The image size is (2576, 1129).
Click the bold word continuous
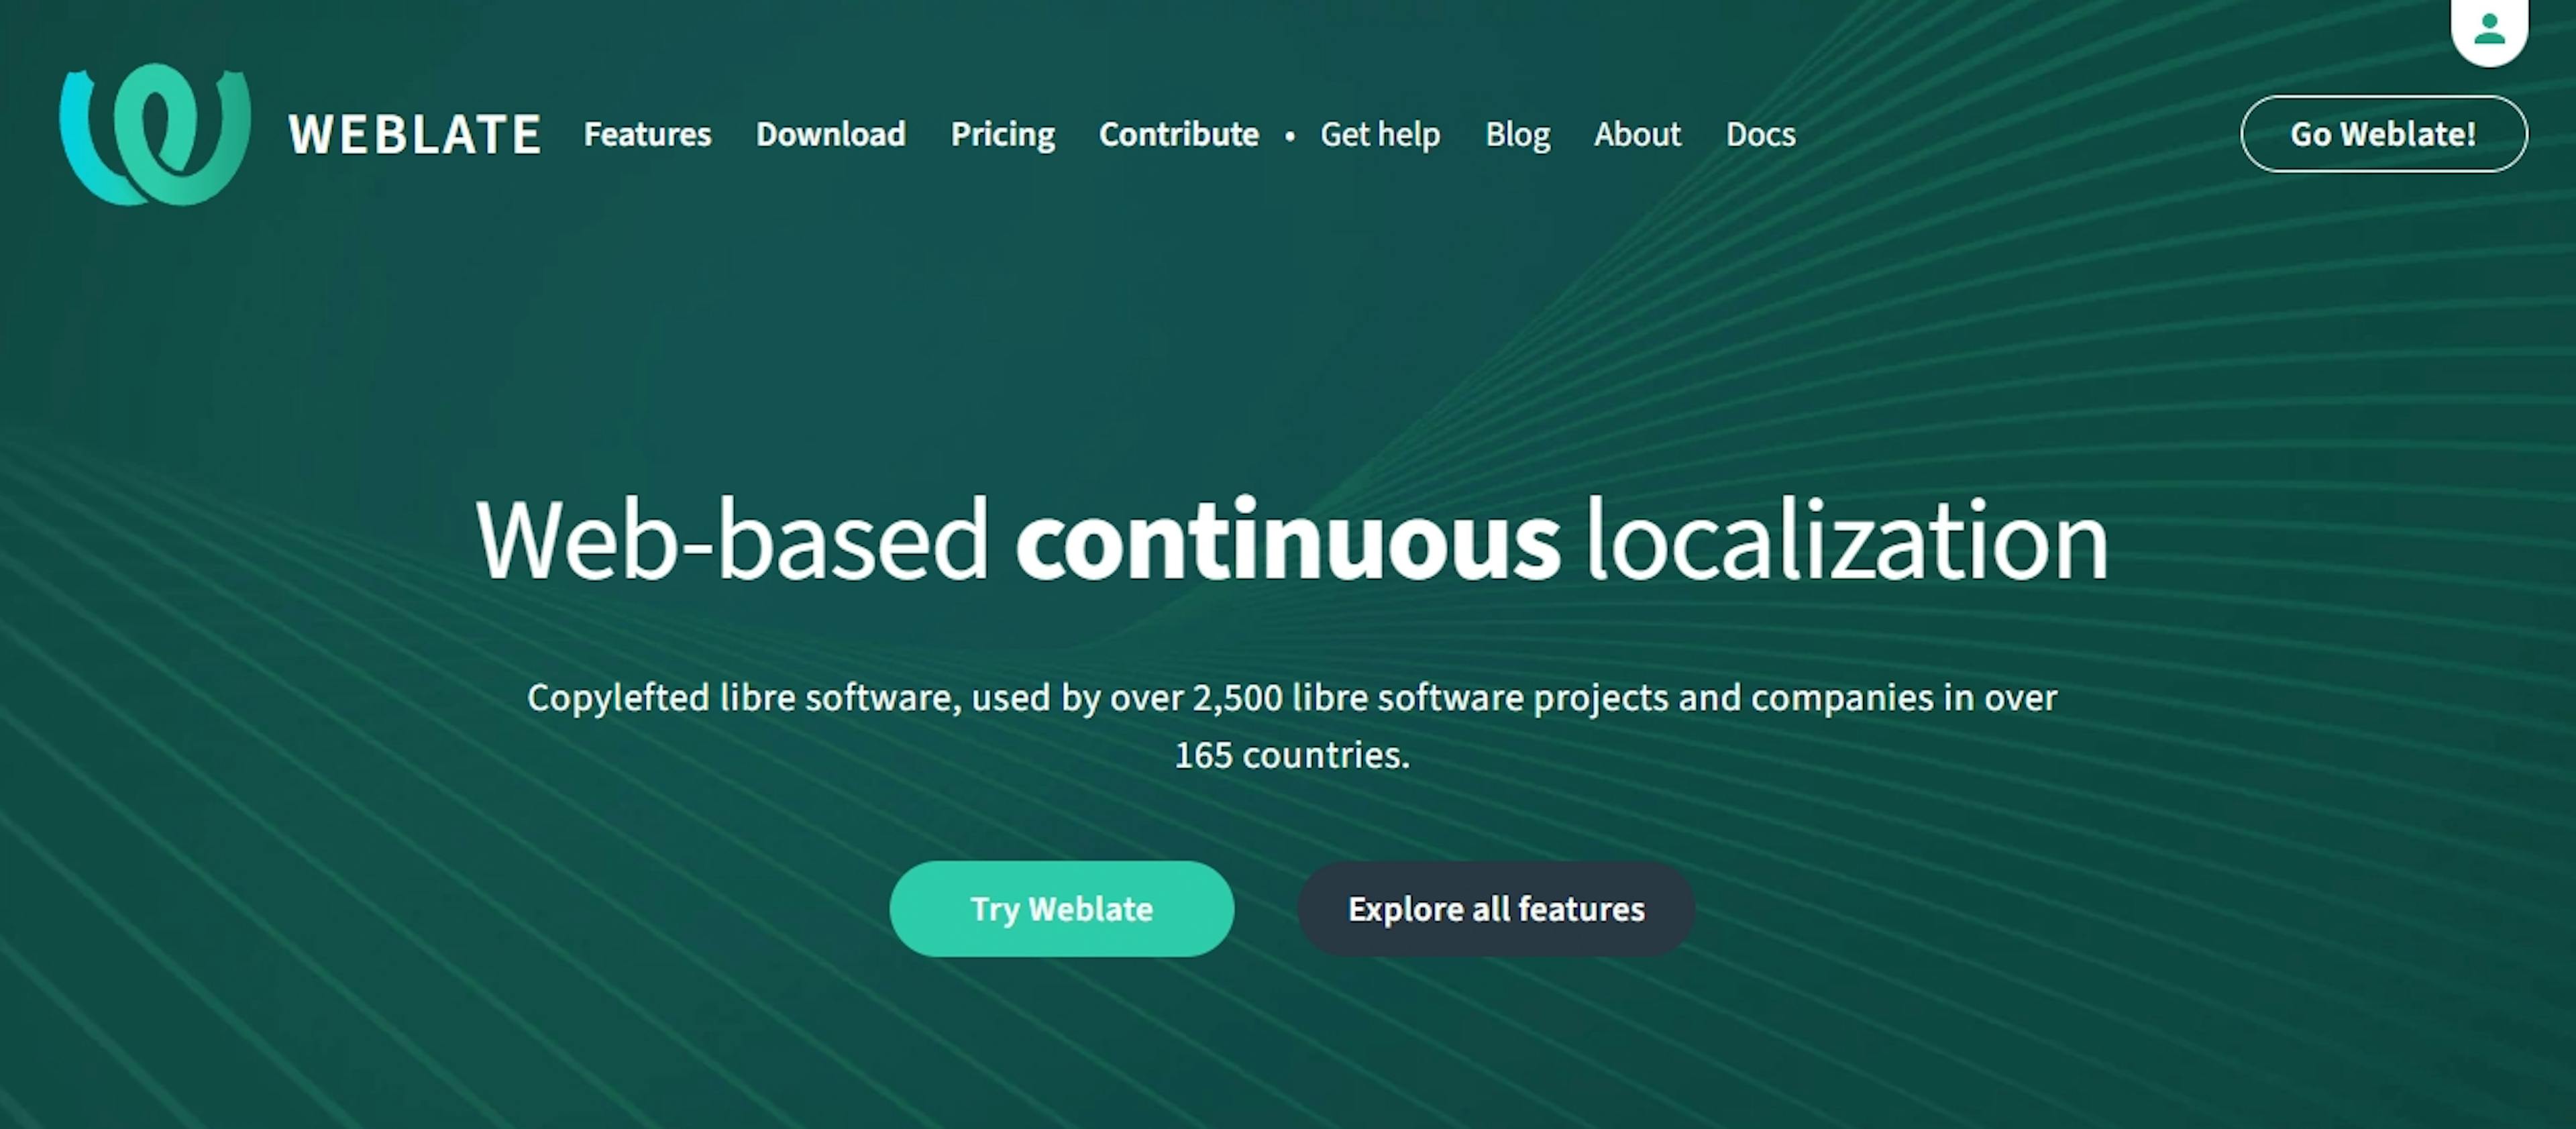(1287, 541)
